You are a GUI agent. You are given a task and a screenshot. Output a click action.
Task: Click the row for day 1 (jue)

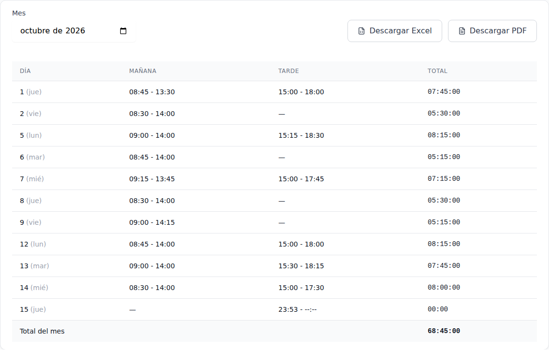tap(274, 92)
